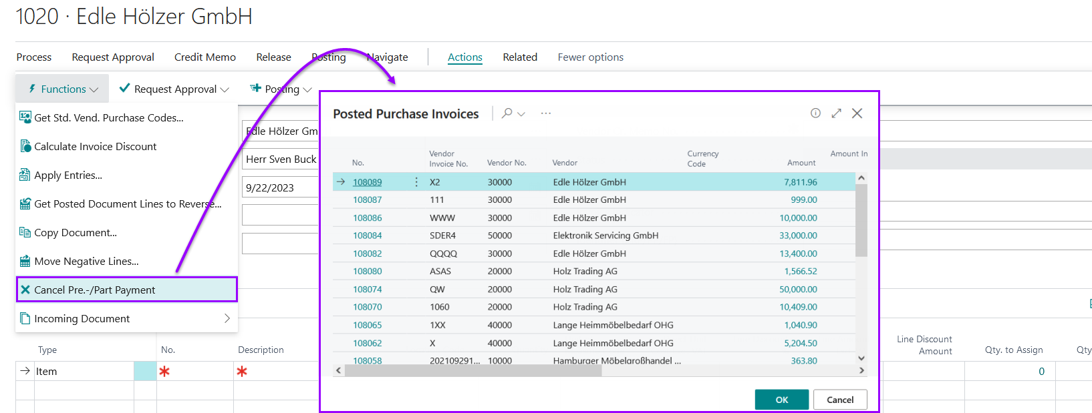The height and width of the screenshot is (413, 1092).
Task: Click Fewer options
Action: point(591,57)
